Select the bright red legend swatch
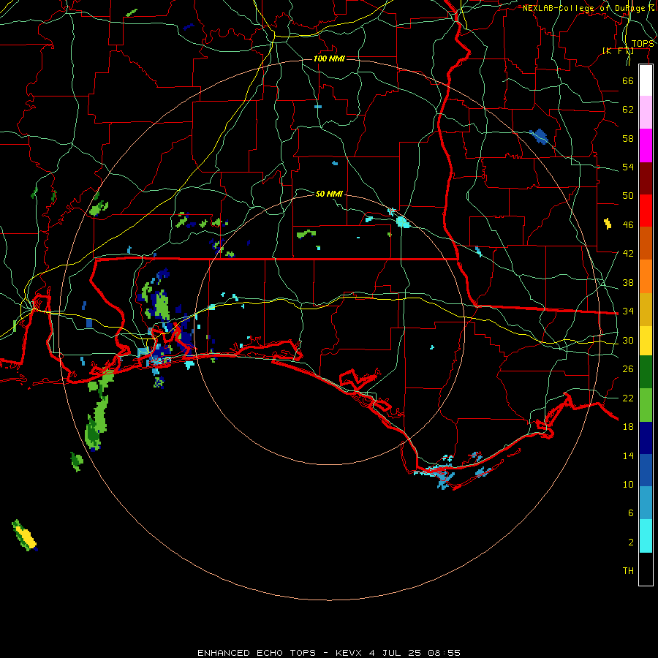 646,211
